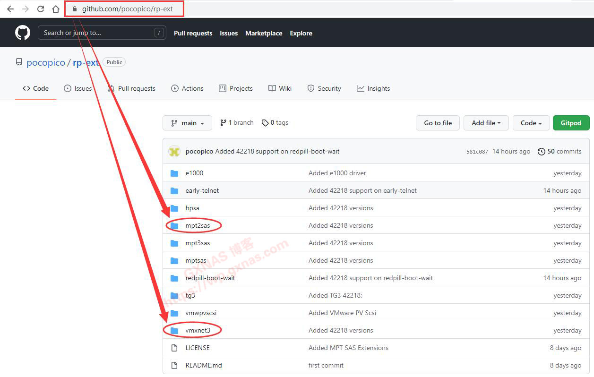Click the browser back arrow
This screenshot has width=594, height=377.
tap(10, 9)
